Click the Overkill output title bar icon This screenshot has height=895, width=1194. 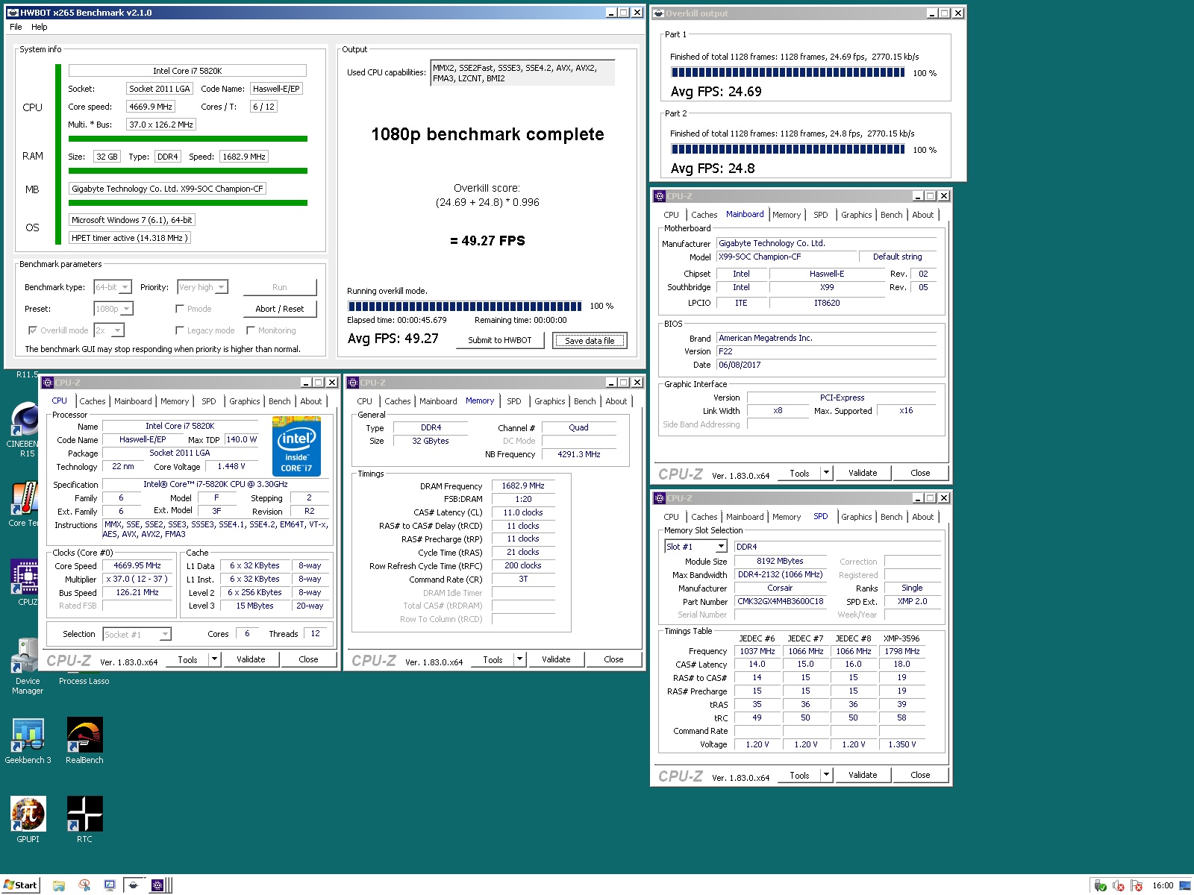659,13
